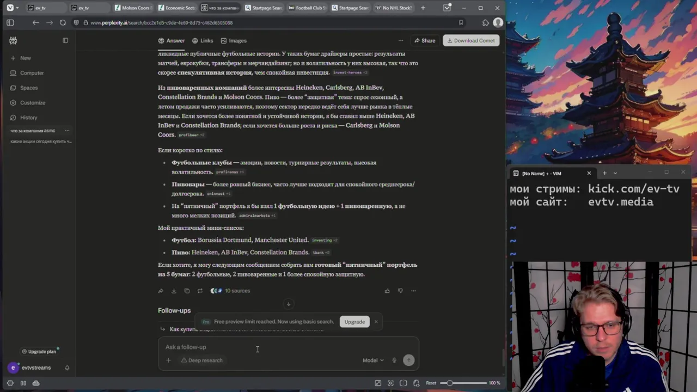Open the Model dropdown
This screenshot has width=697, height=392.
[x=373, y=360]
